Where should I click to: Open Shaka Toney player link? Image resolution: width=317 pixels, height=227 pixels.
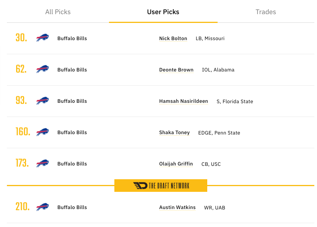click(175, 133)
